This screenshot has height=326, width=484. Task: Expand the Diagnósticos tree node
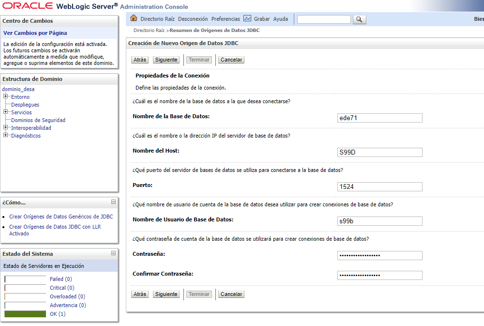click(5, 135)
